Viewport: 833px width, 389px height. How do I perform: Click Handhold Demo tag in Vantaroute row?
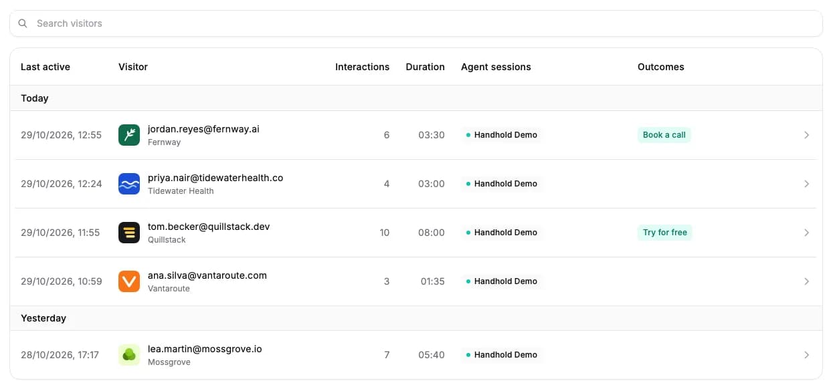coord(502,281)
